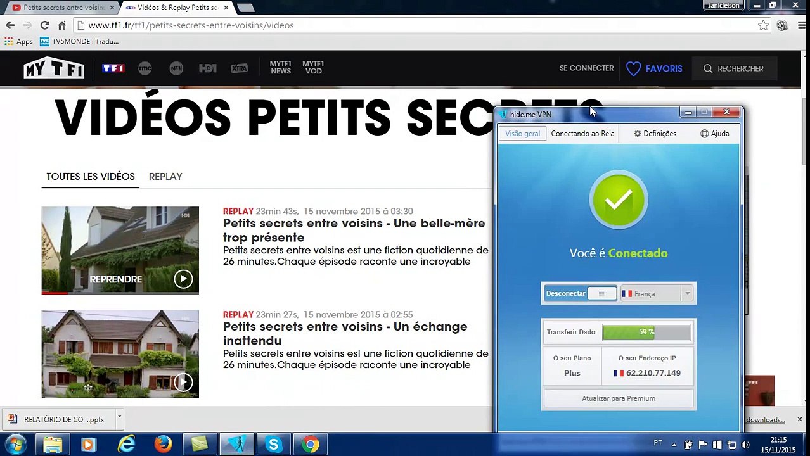Open Skype from taskbar
810x456 pixels.
pos(273,445)
